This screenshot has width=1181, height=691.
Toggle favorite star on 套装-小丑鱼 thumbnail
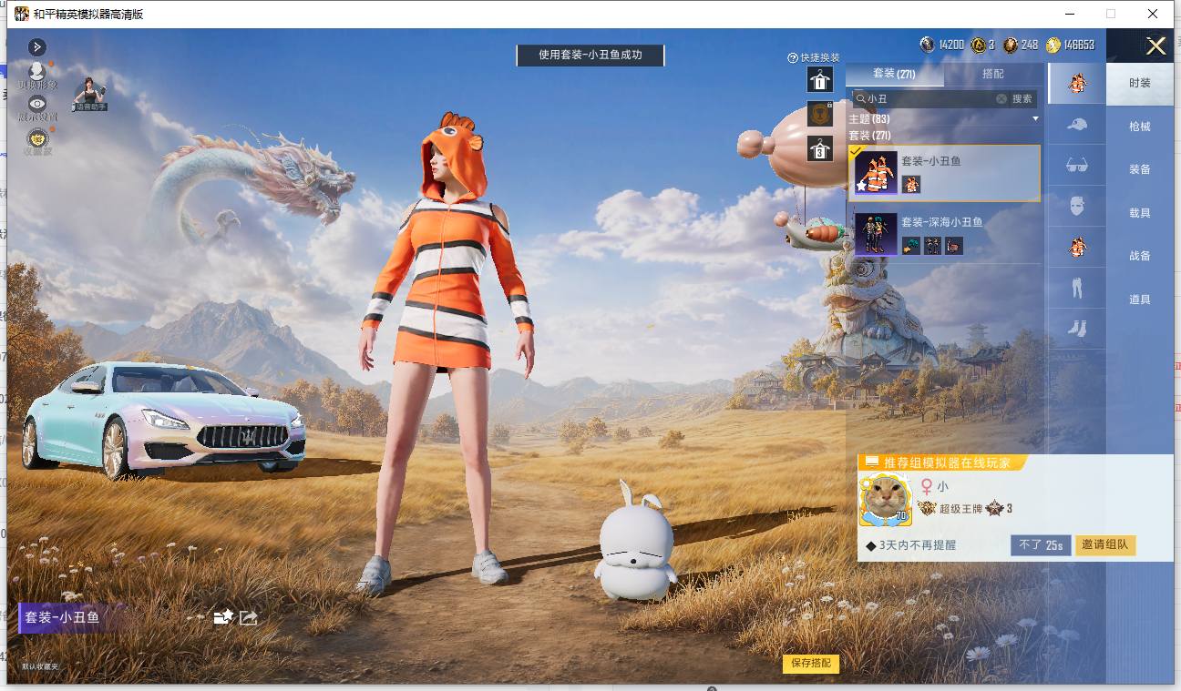click(861, 186)
